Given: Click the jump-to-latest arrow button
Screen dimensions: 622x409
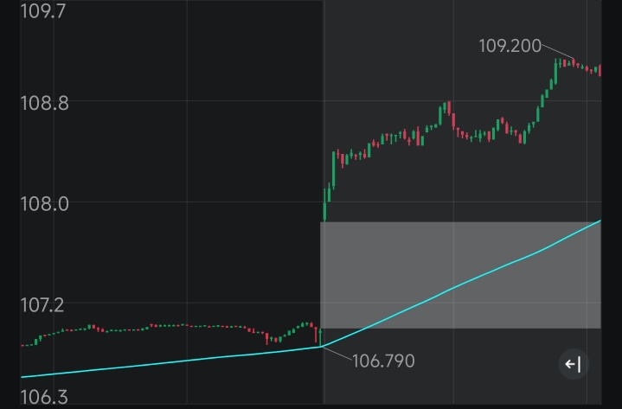Looking at the screenshot, I should [x=574, y=364].
